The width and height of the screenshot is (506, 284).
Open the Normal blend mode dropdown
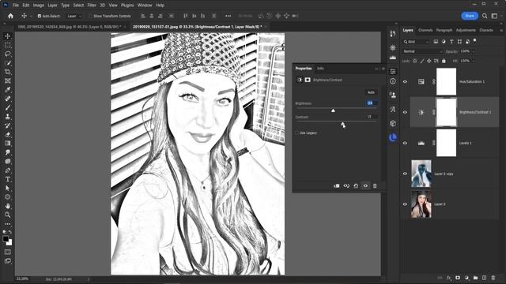pyautogui.click(x=422, y=51)
